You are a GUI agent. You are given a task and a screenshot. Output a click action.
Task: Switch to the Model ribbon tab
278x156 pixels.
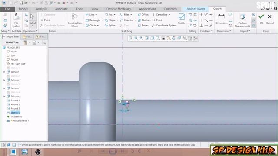[x=23, y=9]
